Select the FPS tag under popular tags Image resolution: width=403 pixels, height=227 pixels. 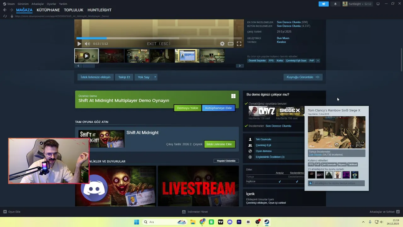tap(271, 61)
